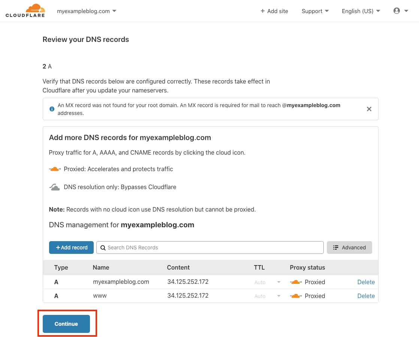Screen dimensions: 419x337
Task: Click A type cell of myexampleblog.com record
Action: click(56, 282)
